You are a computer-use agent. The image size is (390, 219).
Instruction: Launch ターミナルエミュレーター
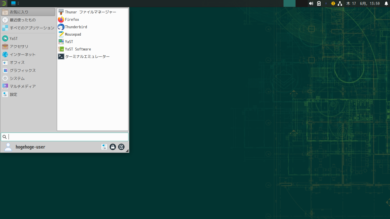pyautogui.click(x=93, y=56)
